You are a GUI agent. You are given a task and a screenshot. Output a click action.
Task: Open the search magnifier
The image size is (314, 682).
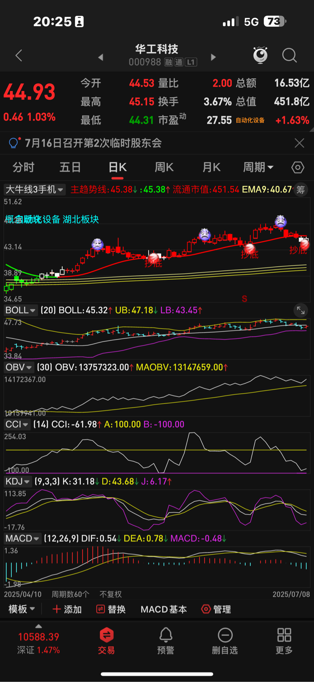(x=289, y=55)
